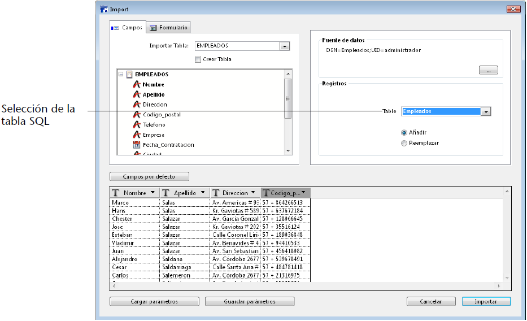Select the Añadir radio option
527x321 pixels.
[x=404, y=132]
